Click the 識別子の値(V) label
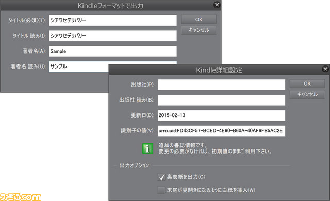Viewport: 330px width, 201px height. (x=138, y=131)
